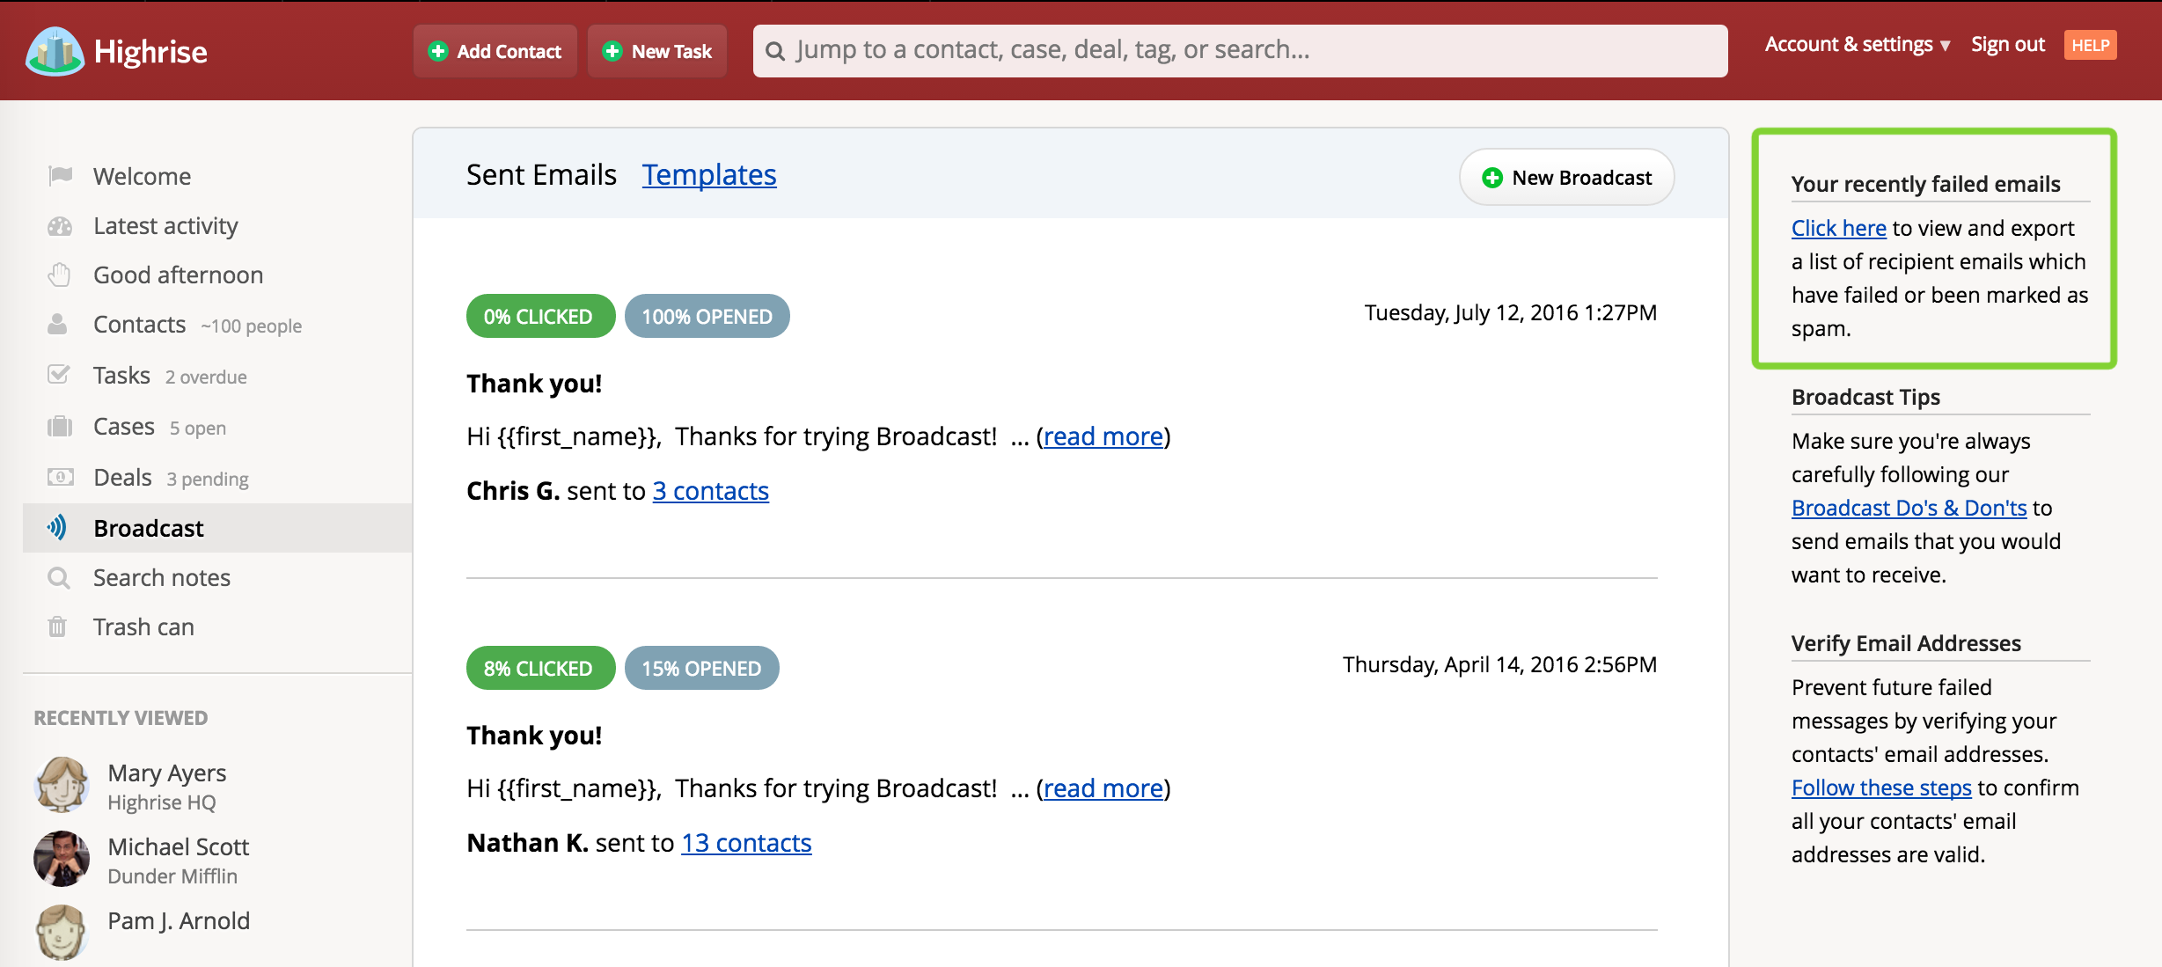Click the 15% OPENED badge
This screenshot has width=2162, height=967.
(701, 668)
